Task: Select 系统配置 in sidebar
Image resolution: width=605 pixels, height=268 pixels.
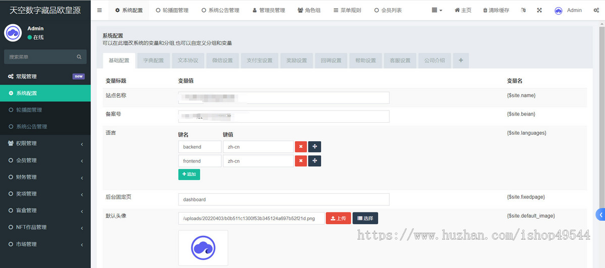Action: pyautogui.click(x=45, y=93)
